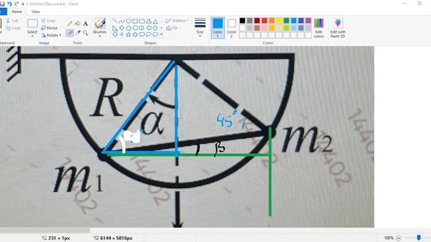This screenshot has width=431, height=242.
Task: Open the shape Outline dropdown
Action: tap(177, 21)
